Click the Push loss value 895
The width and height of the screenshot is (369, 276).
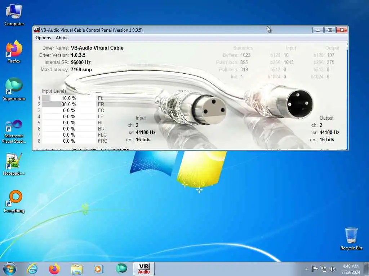tap(244, 62)
